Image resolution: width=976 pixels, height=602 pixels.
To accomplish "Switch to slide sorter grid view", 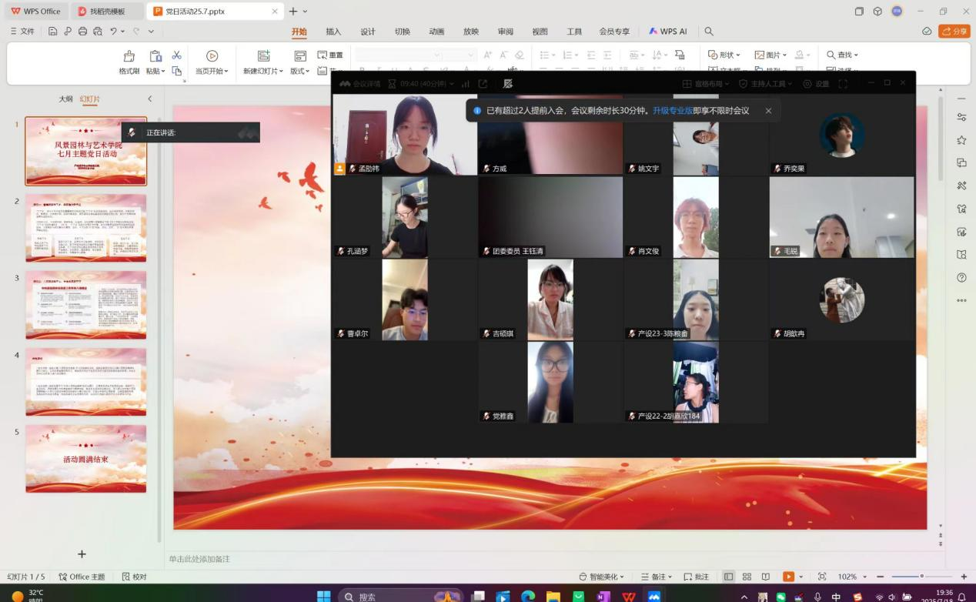I will [x=747, y=577].
